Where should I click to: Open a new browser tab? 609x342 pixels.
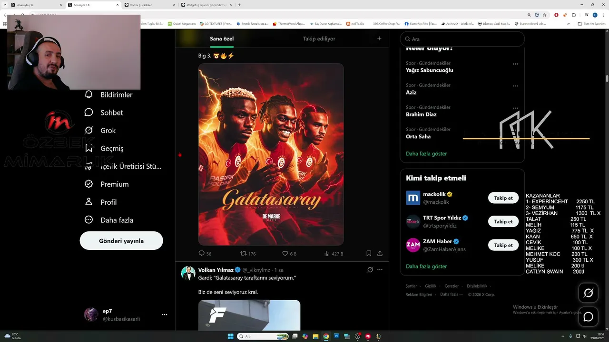click(x=239, y=5)
